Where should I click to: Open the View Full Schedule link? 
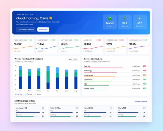tap(141, 102)
